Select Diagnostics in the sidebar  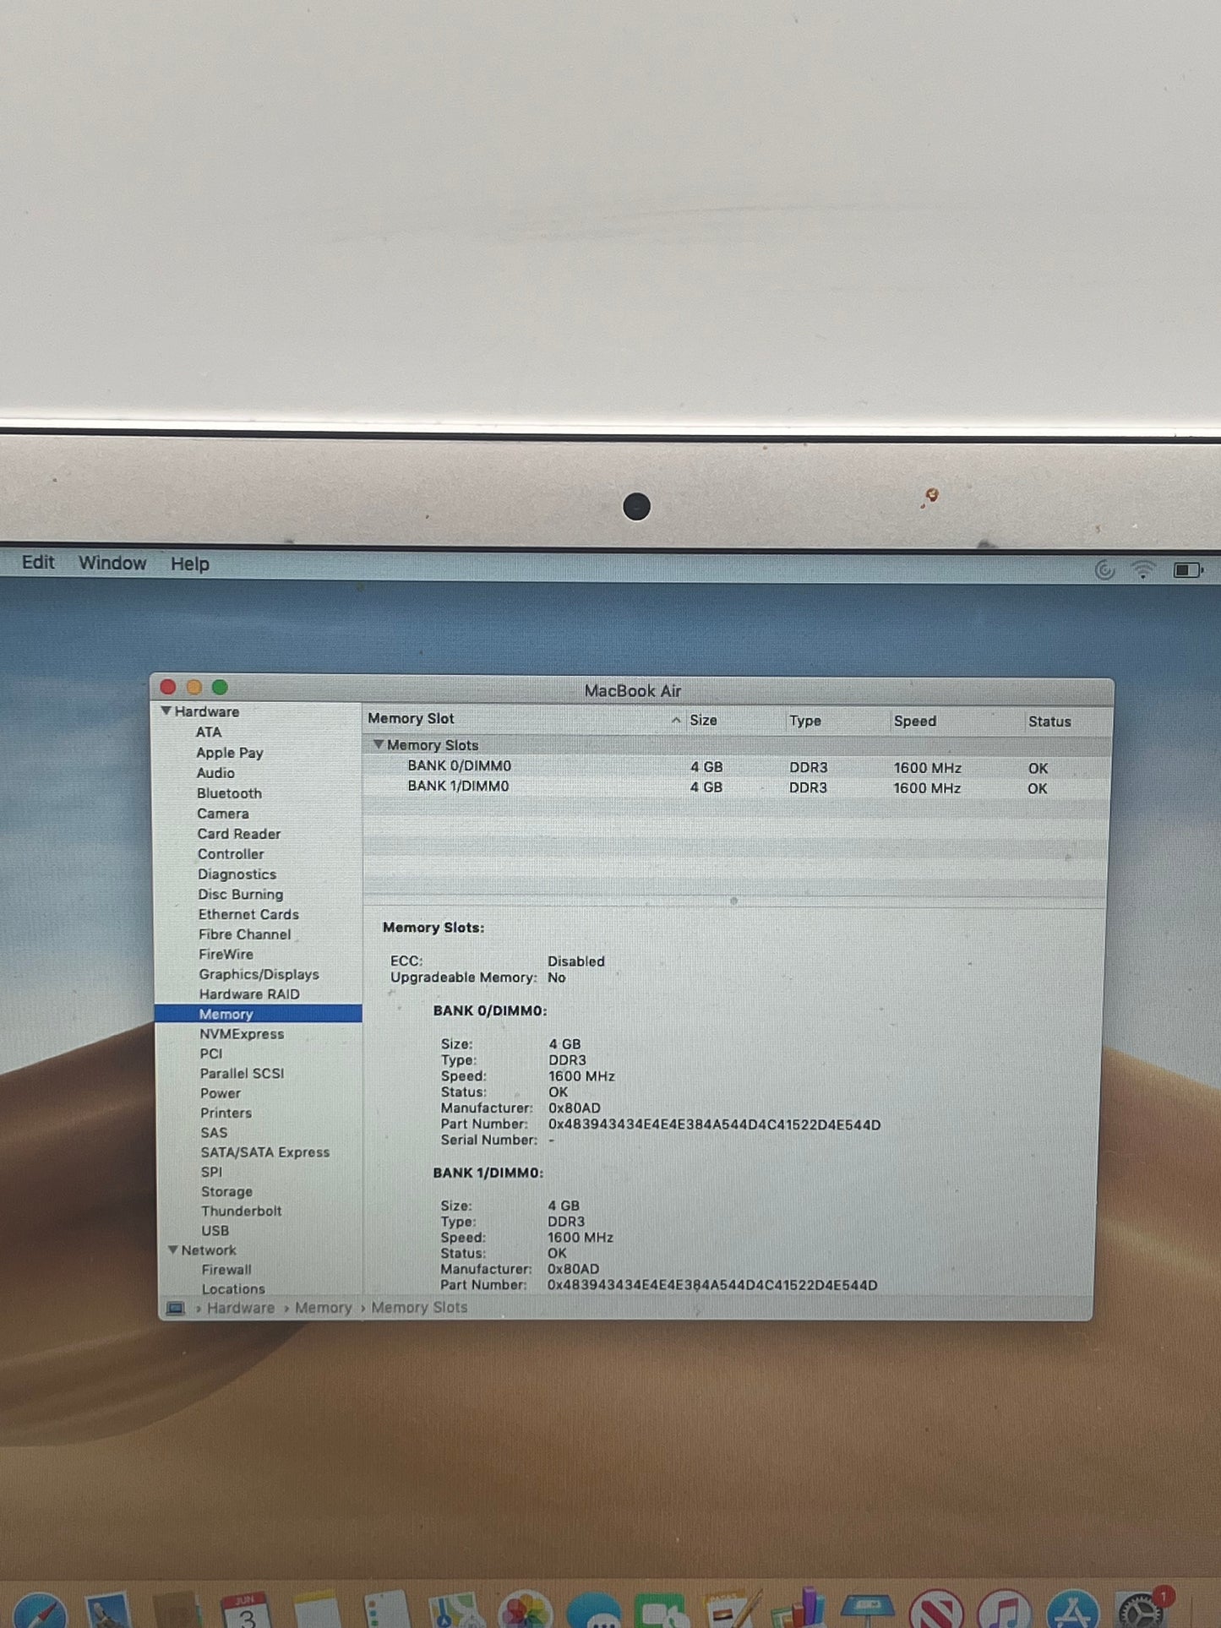coord(237,874)
